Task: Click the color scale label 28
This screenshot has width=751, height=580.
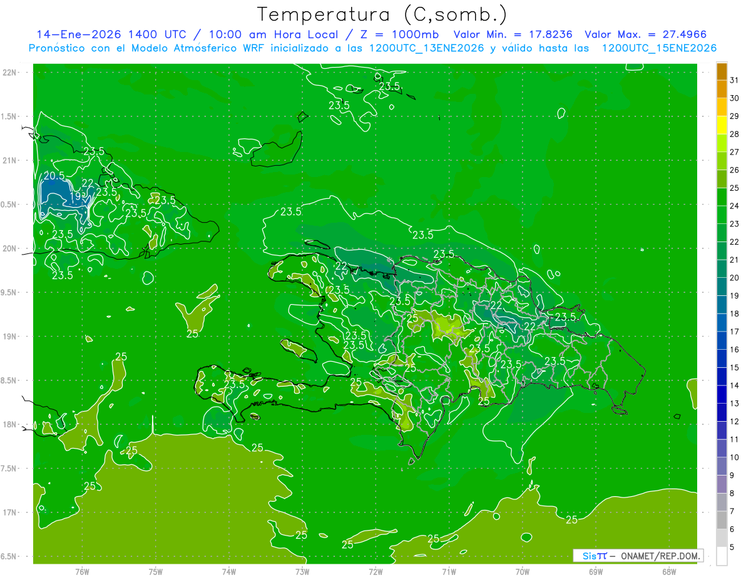Action: point(735,134)
